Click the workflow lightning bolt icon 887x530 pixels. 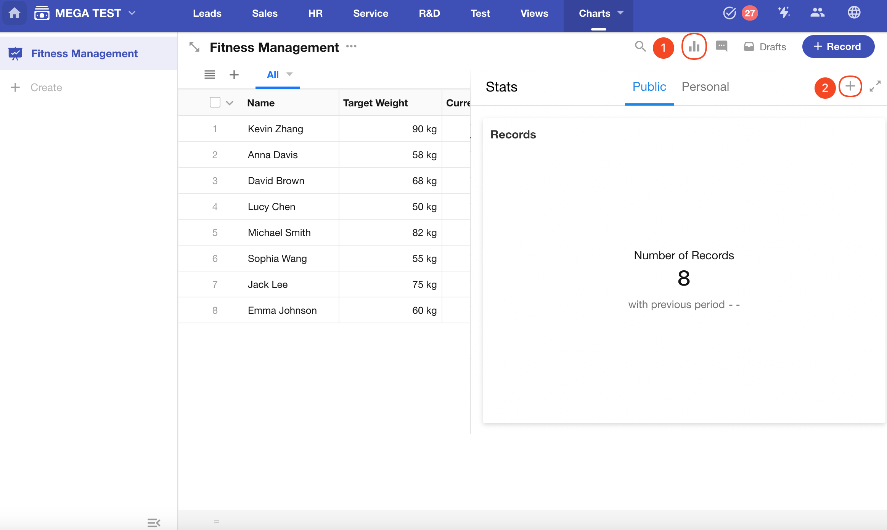click(784, 13)
